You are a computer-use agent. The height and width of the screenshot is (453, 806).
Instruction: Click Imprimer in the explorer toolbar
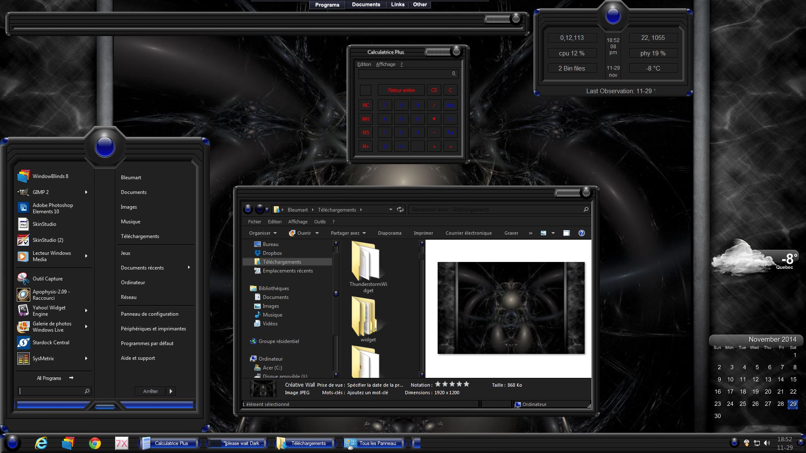(423, 233)
